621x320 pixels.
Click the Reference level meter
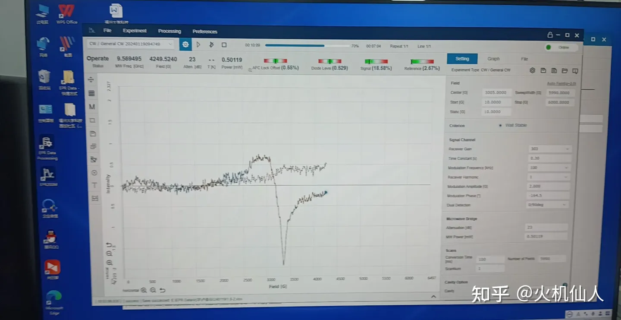click(422, 62)
